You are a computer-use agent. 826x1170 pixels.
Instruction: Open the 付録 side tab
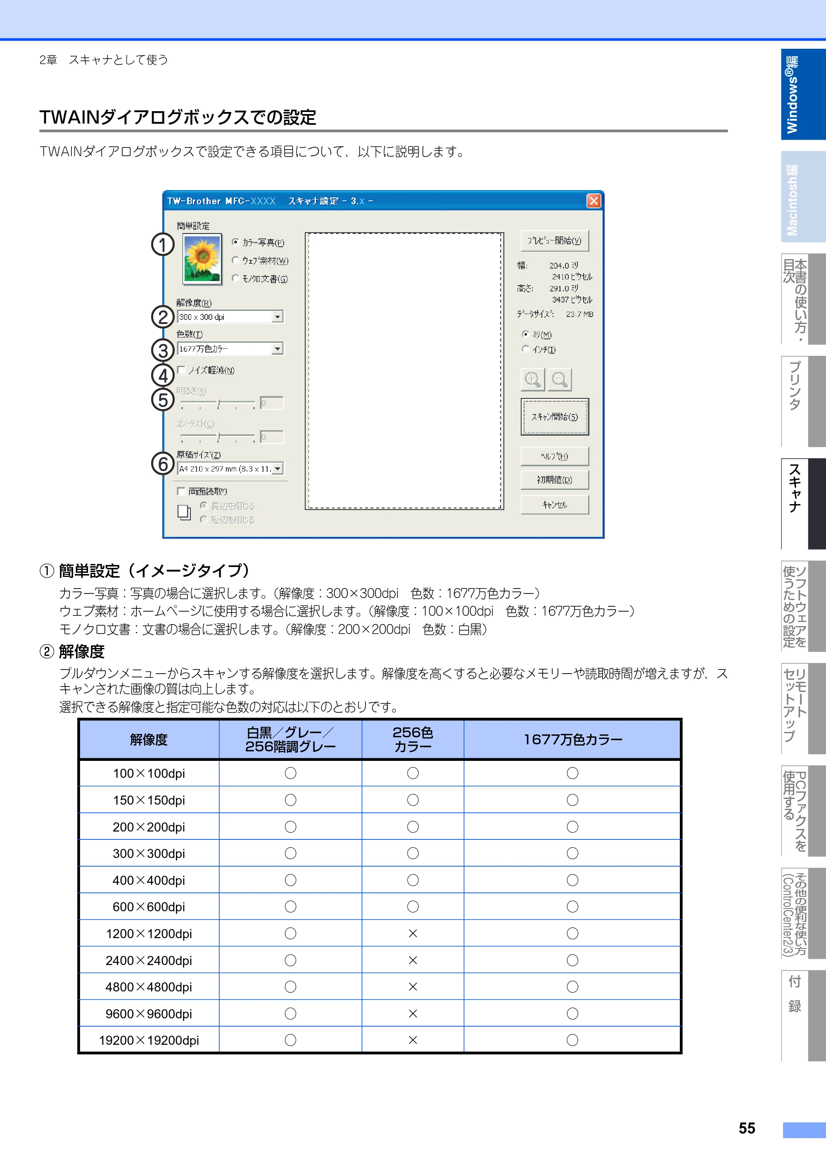coord(803,1015)
